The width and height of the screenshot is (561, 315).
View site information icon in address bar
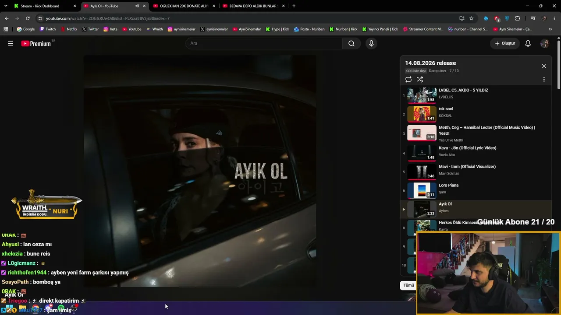pos(40,18)
